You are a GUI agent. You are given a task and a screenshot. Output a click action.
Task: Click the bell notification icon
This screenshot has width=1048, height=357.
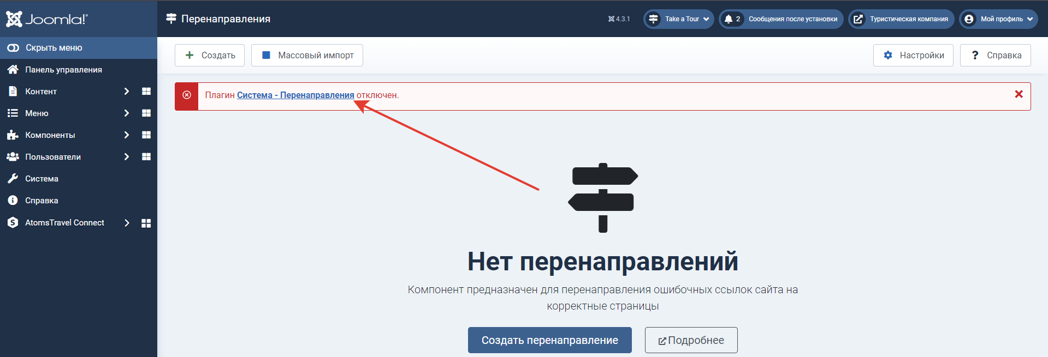[x=729, y=19]
